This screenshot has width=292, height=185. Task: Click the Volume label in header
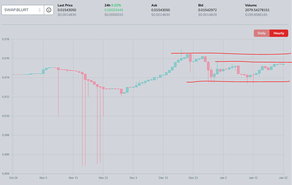tap(251, 5)
